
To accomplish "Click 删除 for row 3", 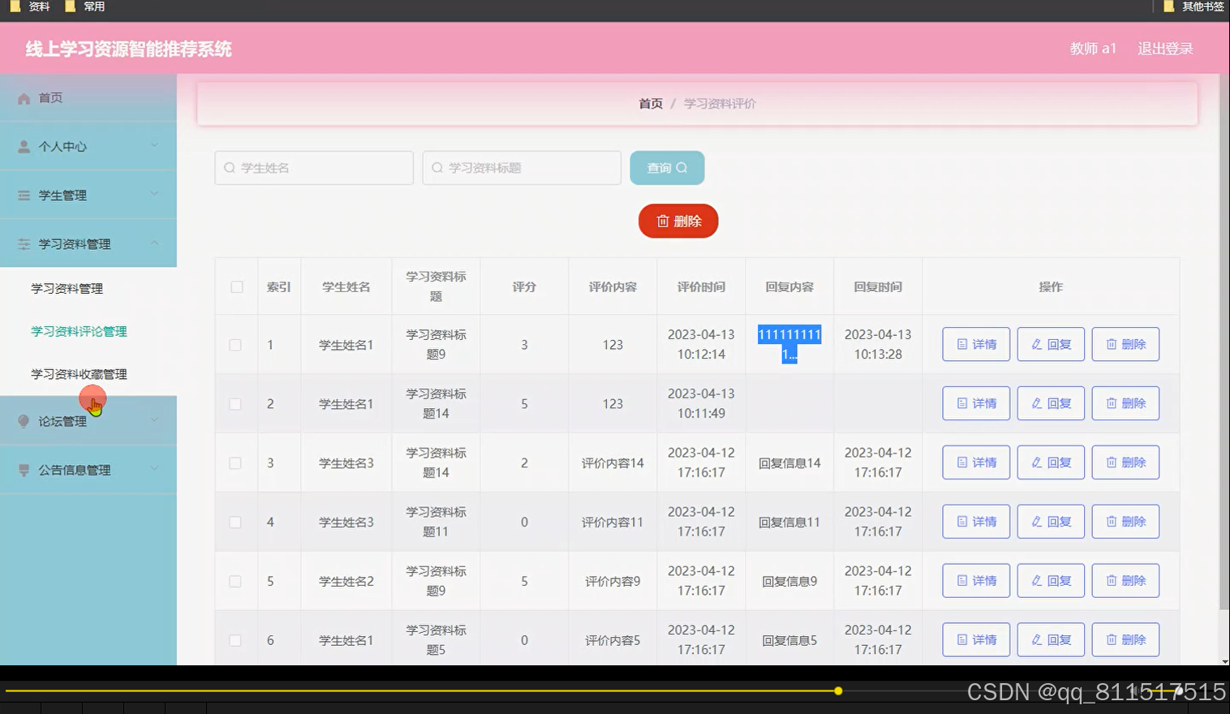I will coord(1125,462).
